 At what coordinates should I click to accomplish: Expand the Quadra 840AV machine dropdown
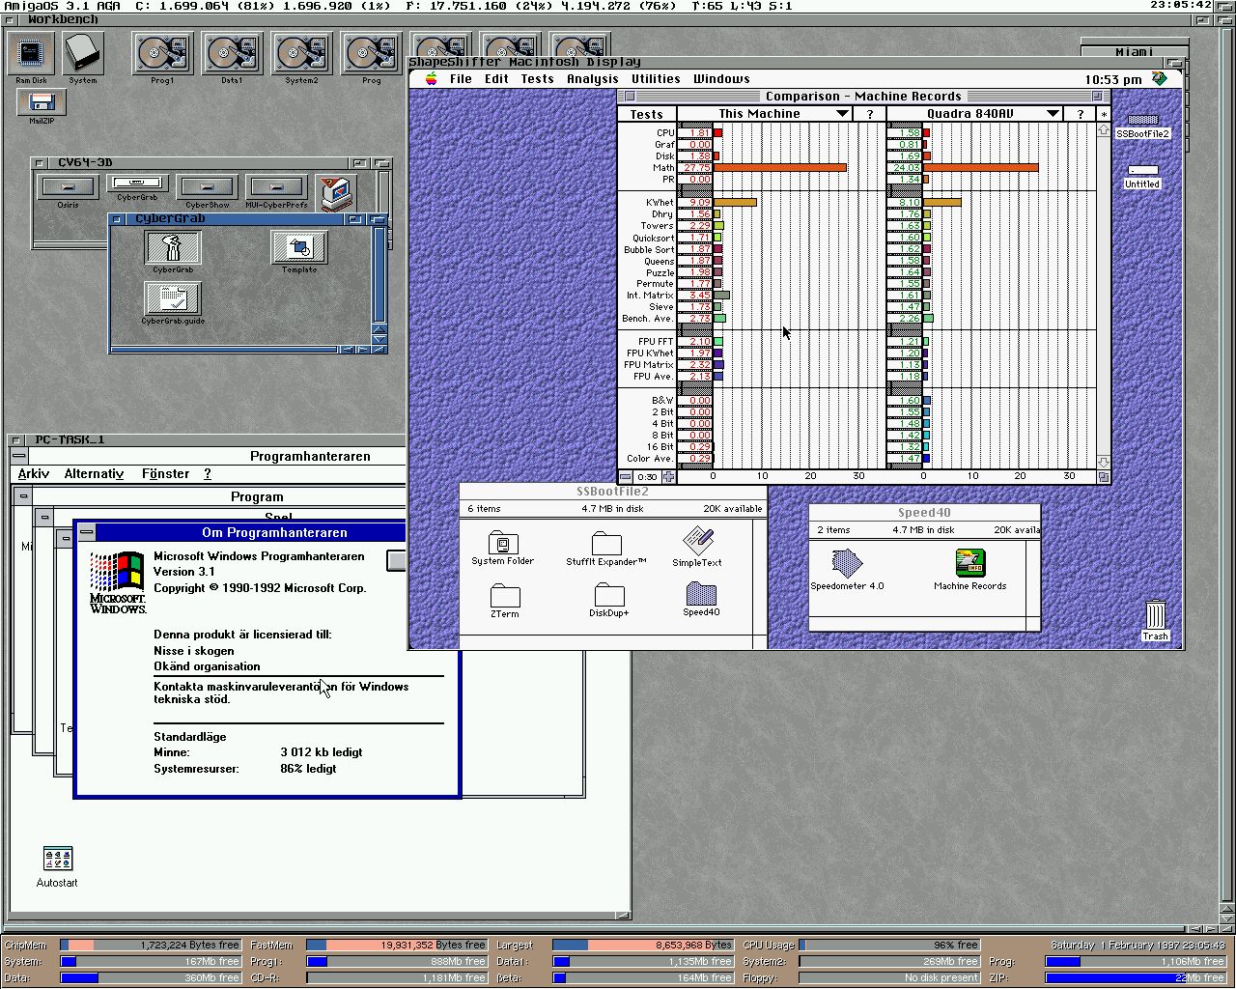click(x=1053, y=114)
